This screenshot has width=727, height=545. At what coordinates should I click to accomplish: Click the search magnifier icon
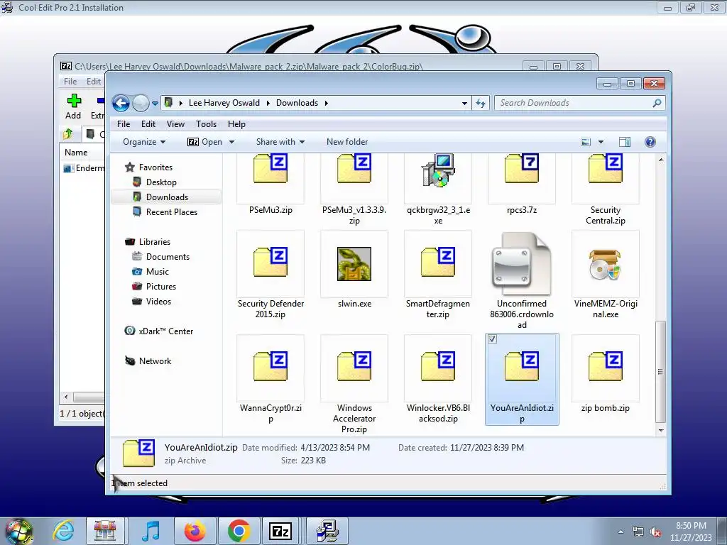click(x=657, y=103)
